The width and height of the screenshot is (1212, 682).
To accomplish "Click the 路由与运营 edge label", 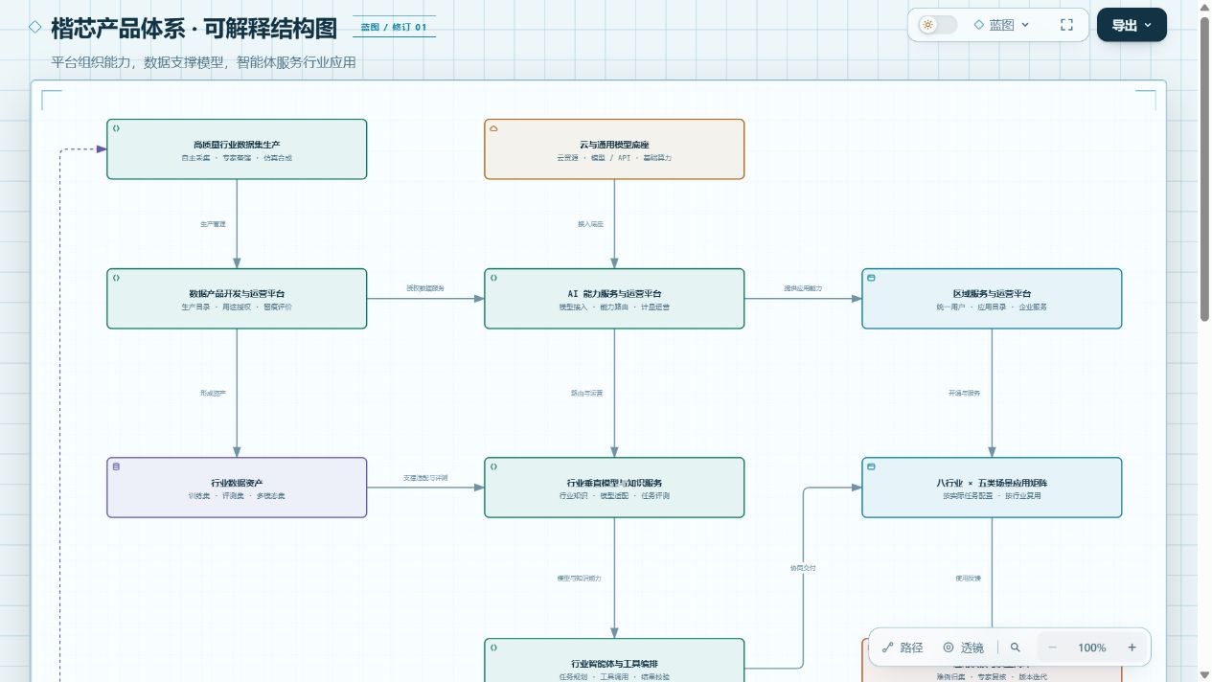I will [587, 393].
